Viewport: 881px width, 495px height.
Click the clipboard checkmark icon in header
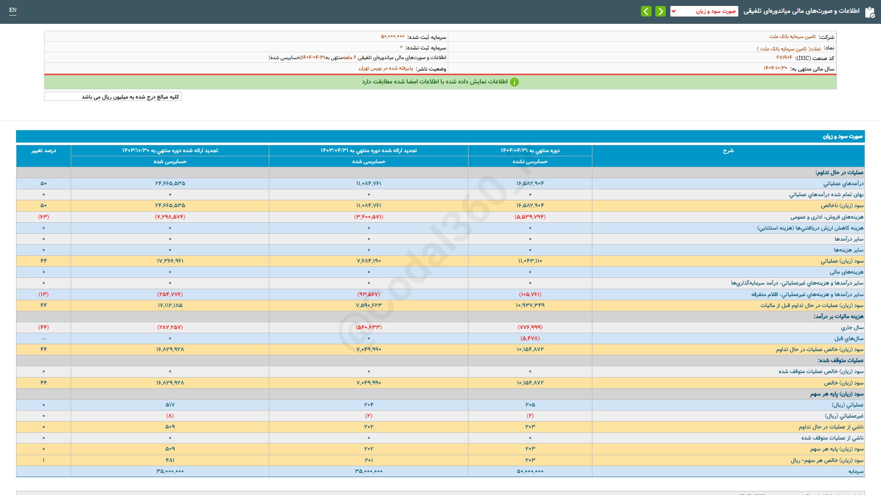(x=870, y=12)
